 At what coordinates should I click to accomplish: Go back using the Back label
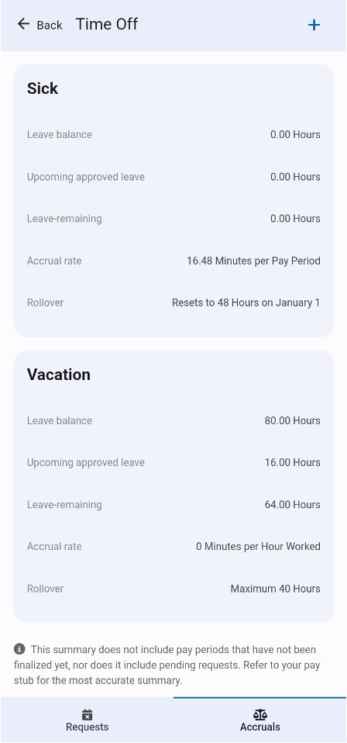click(x=50, y=25)
